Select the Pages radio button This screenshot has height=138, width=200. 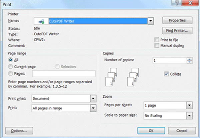coord(10,73)
